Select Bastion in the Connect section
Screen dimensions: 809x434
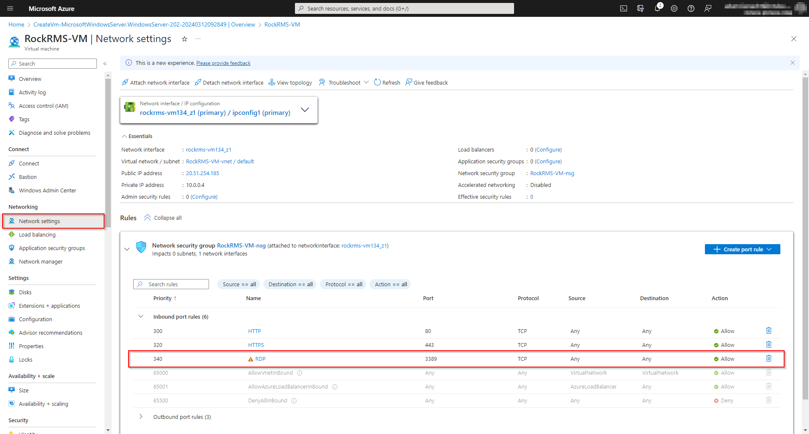click(27, 176)
